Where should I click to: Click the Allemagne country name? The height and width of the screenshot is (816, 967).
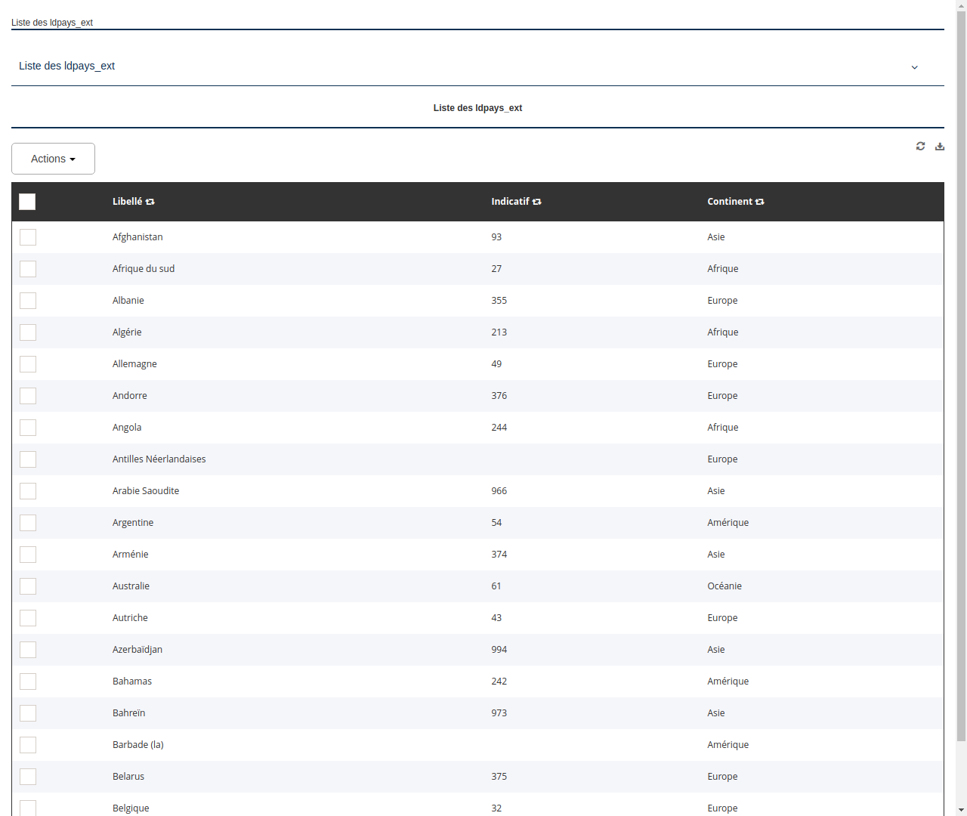point(134,363)
